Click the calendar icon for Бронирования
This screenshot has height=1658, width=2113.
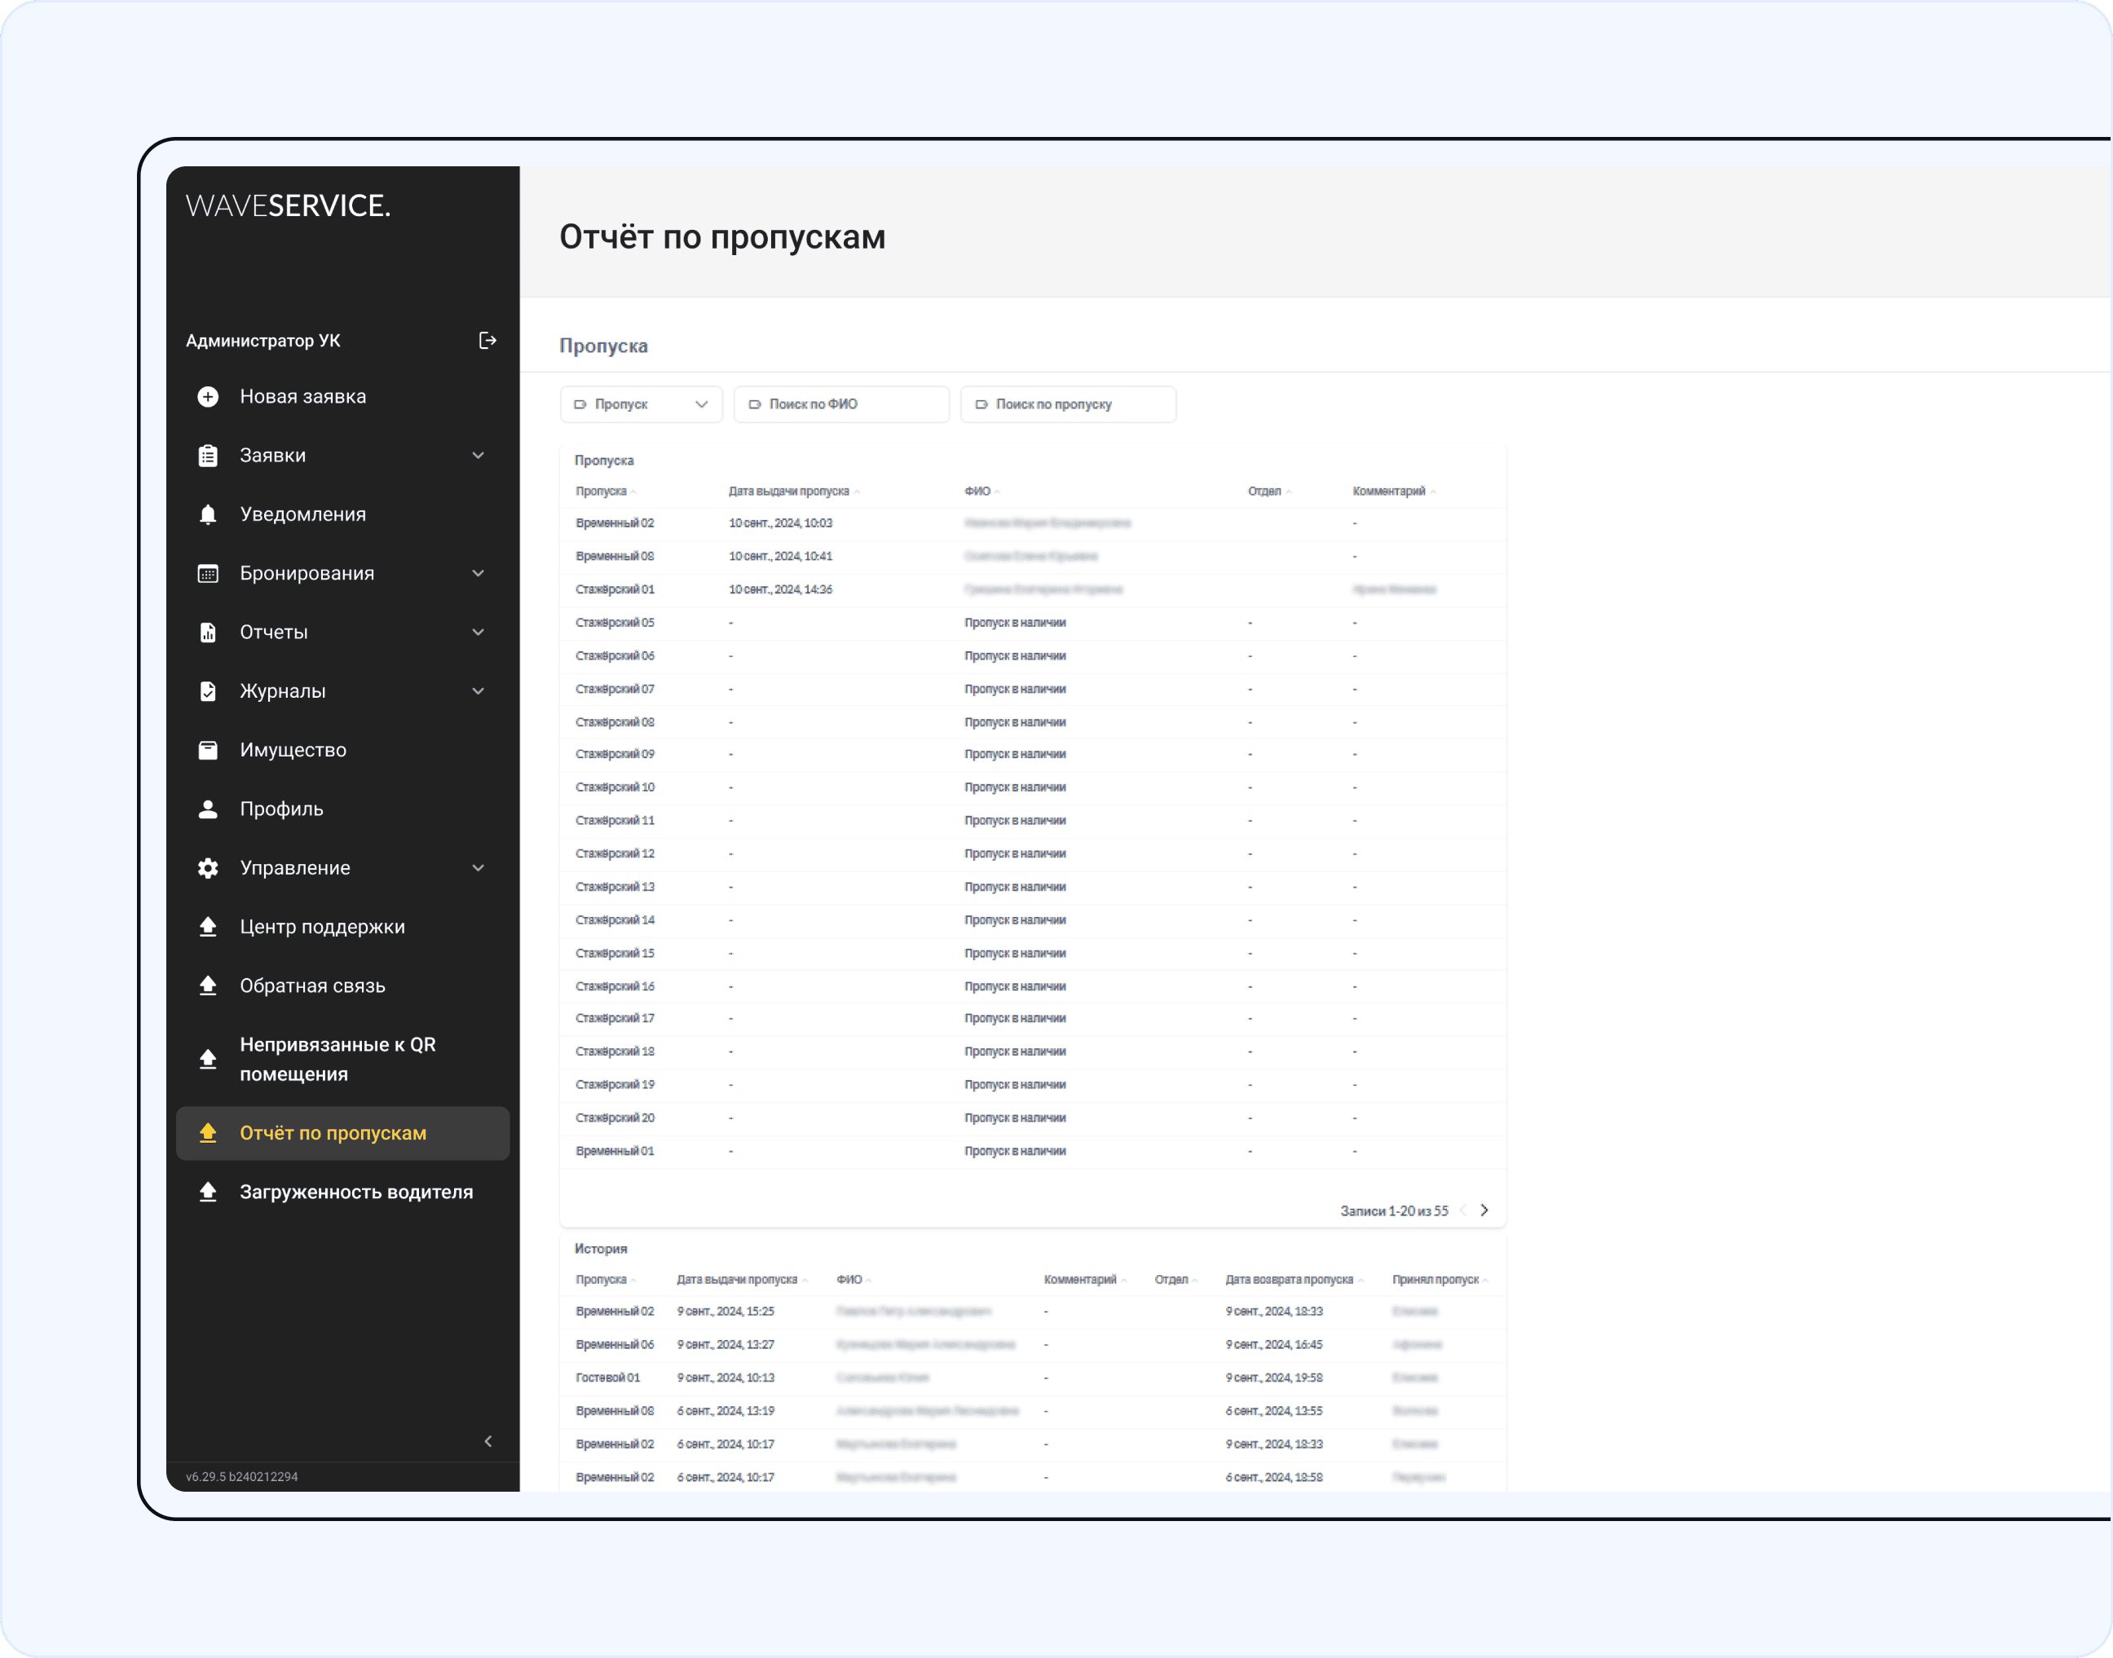[x=208, y=574]
